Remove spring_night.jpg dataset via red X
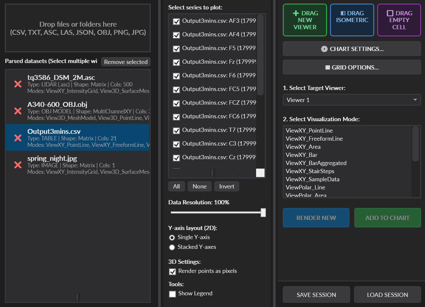 click(18, 165)
